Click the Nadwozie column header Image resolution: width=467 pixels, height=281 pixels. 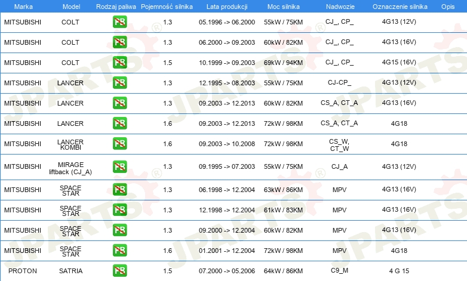[340, 7]
